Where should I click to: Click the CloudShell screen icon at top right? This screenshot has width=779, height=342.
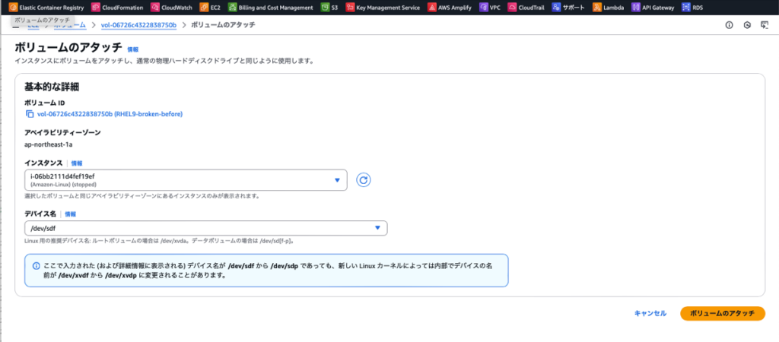click(x=765, y=25)
